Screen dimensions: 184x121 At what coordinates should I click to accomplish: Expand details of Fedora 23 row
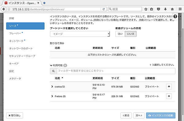tap(52, 96)
